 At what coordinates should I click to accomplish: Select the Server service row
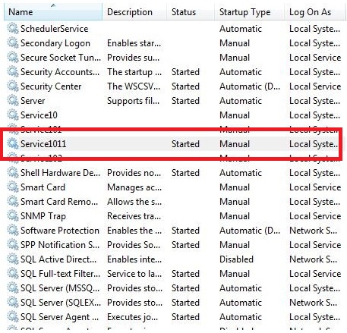(x=173, y=101)
